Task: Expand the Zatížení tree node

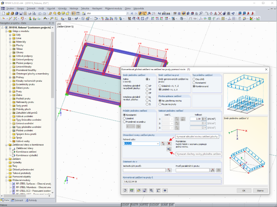Action: pyautogui.click(x=6, y=159)
